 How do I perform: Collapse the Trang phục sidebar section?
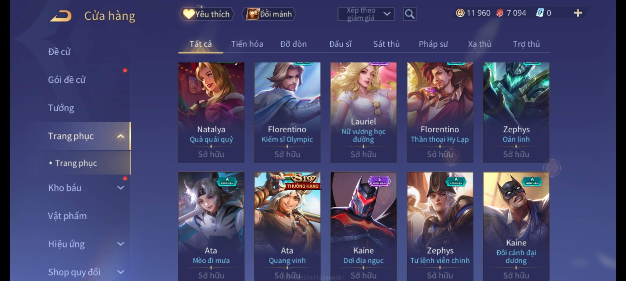point(120,136)
